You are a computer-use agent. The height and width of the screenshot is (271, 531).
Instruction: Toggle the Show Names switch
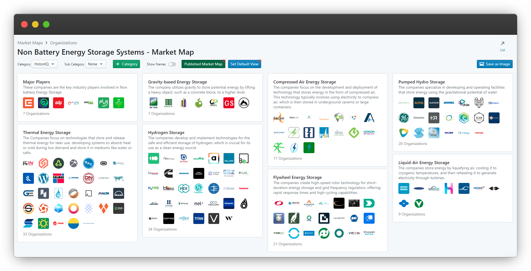(172, 64)
